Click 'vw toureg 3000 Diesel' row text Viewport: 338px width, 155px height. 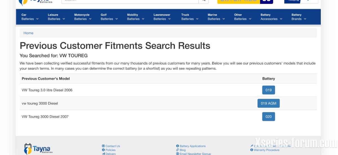click(40, 103)
